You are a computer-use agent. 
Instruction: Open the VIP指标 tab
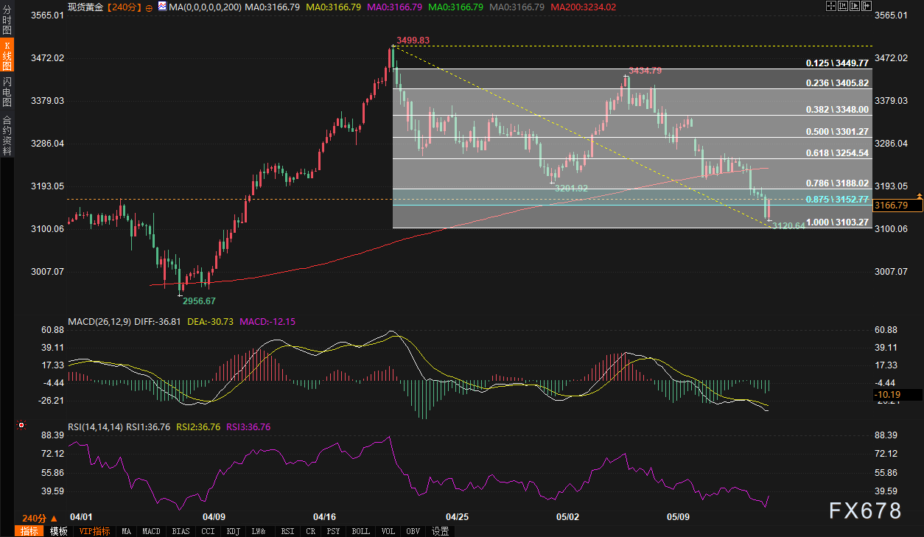(x=94, y=531)
